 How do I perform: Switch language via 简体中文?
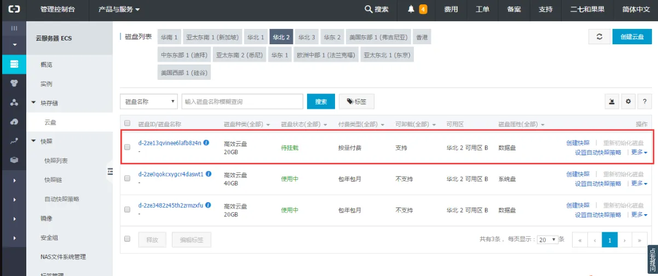[636, 9]
